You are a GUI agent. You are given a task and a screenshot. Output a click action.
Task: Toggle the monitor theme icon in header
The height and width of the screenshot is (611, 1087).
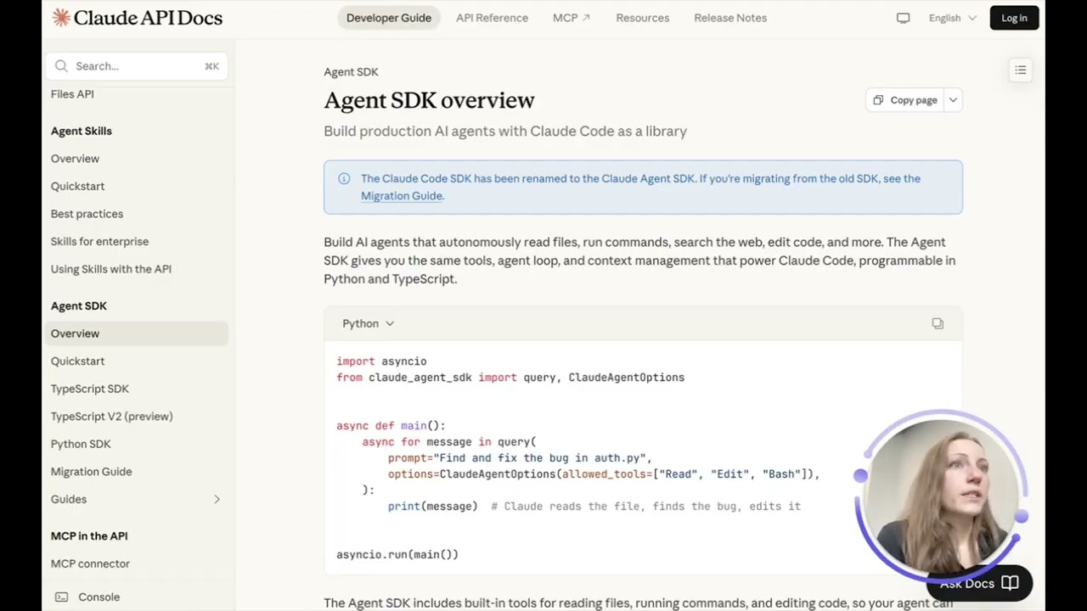[903, 18]
